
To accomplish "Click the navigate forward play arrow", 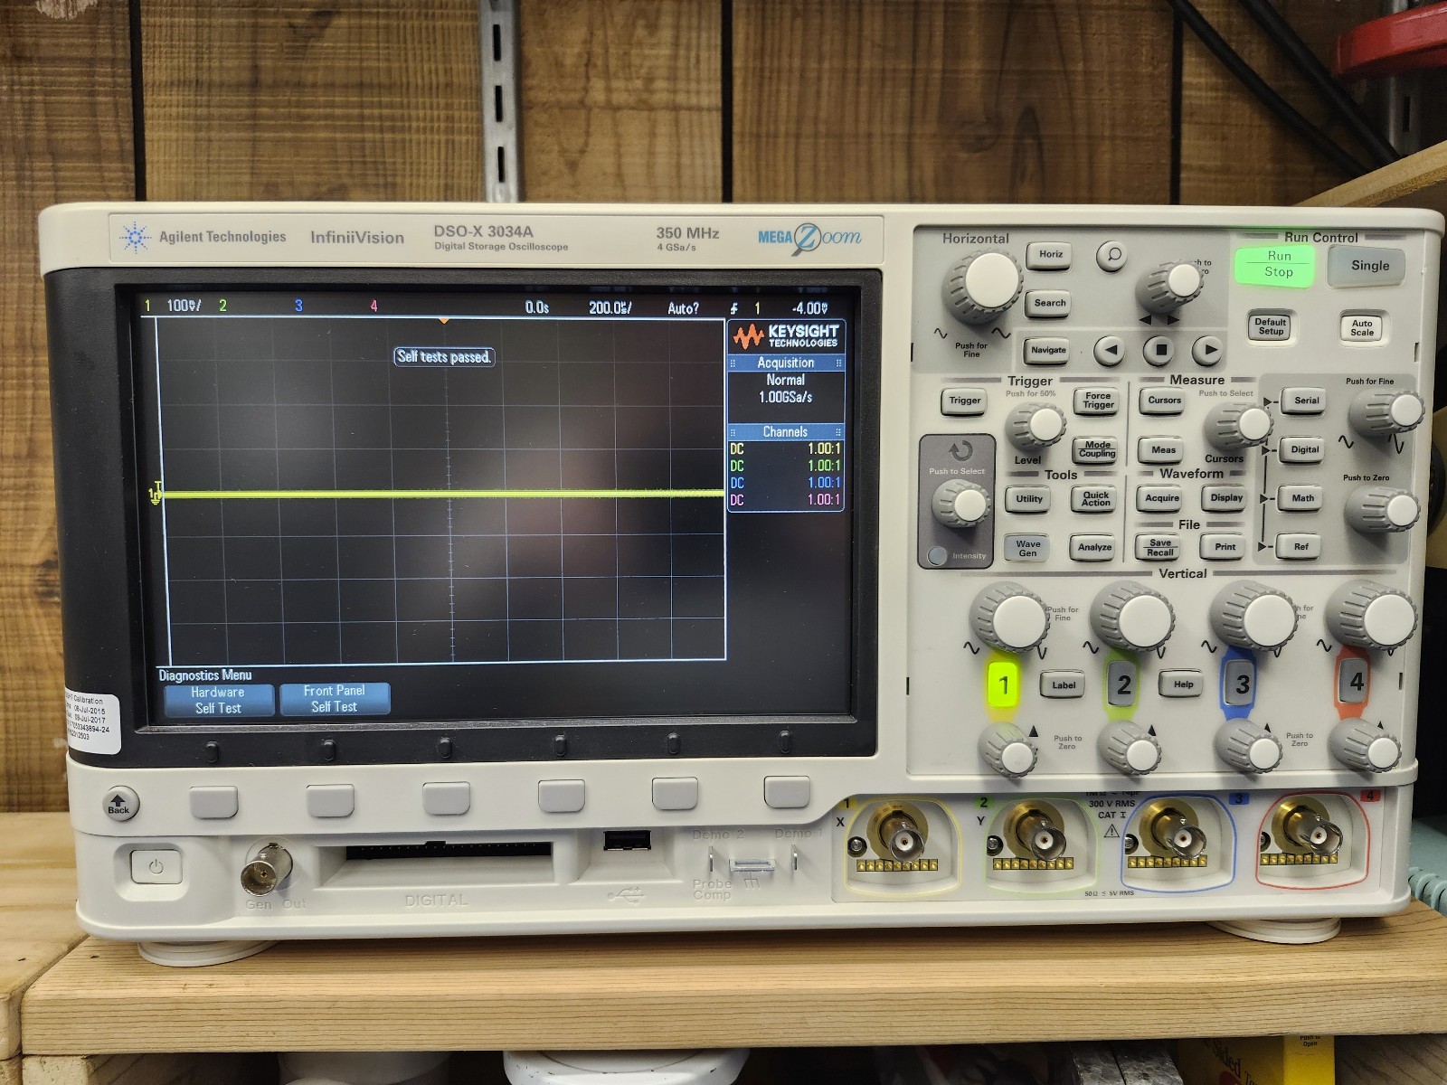I will tap(1206, 350).
